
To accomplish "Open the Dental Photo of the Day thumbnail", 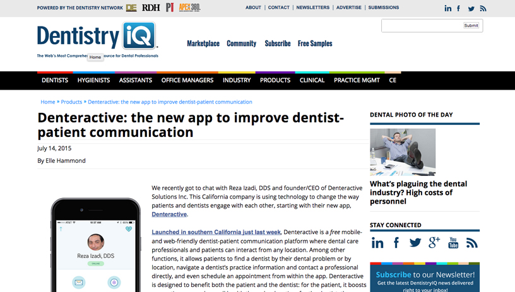I will 403,152.
